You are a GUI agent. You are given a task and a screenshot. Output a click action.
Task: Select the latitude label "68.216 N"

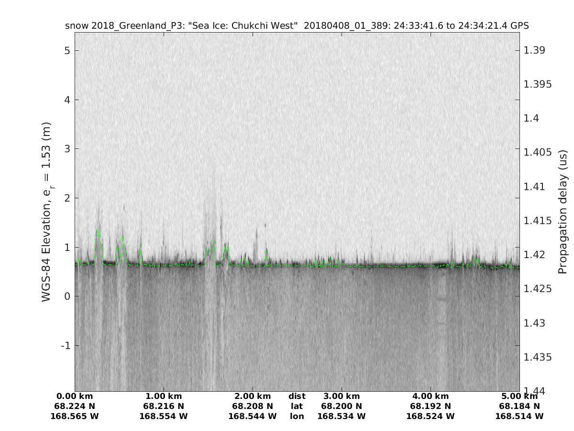pyautogui.click(x=164, y=406)
